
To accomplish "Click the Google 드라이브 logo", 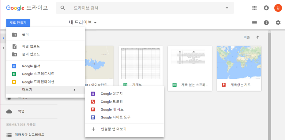I will pyautogui.click(x=27, y=8).
